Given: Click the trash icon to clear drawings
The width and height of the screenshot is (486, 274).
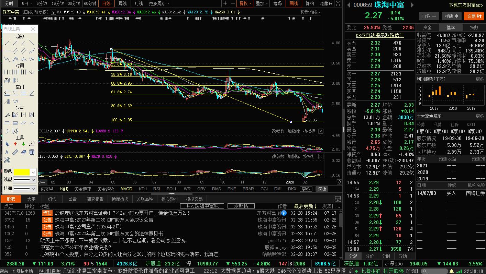Looking at the screenshot, I should click(31, 152).
